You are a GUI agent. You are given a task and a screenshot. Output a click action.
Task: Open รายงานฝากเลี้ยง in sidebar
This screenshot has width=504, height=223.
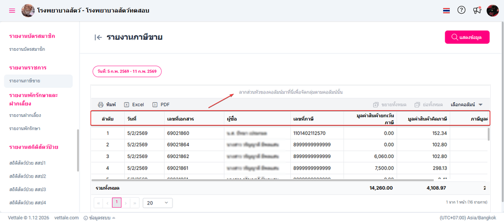tap(25, 115)
